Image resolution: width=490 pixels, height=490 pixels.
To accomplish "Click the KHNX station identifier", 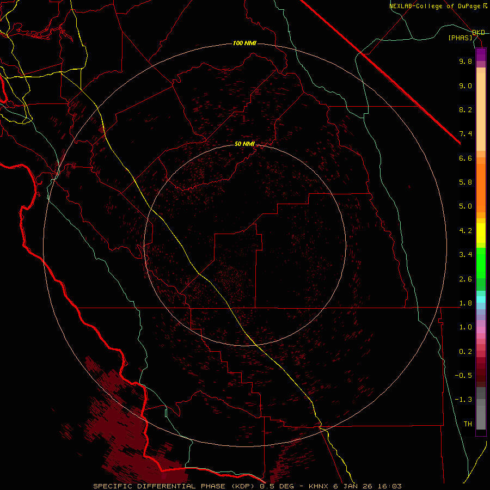I will pos(319,486).
